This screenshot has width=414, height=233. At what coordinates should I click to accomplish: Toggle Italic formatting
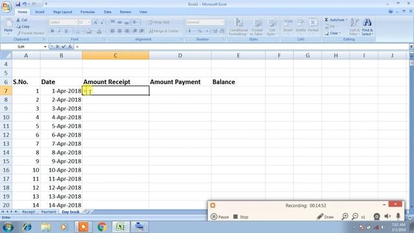click(x=59, y=31)
